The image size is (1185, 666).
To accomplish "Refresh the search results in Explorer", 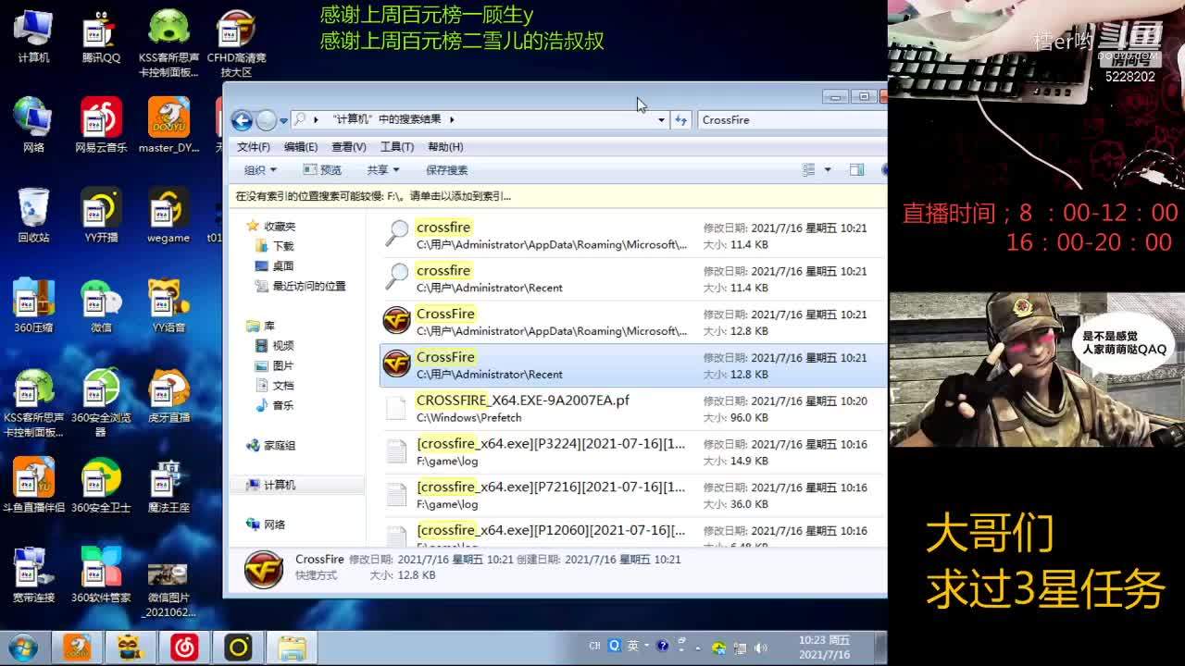I will click(681, 119).
